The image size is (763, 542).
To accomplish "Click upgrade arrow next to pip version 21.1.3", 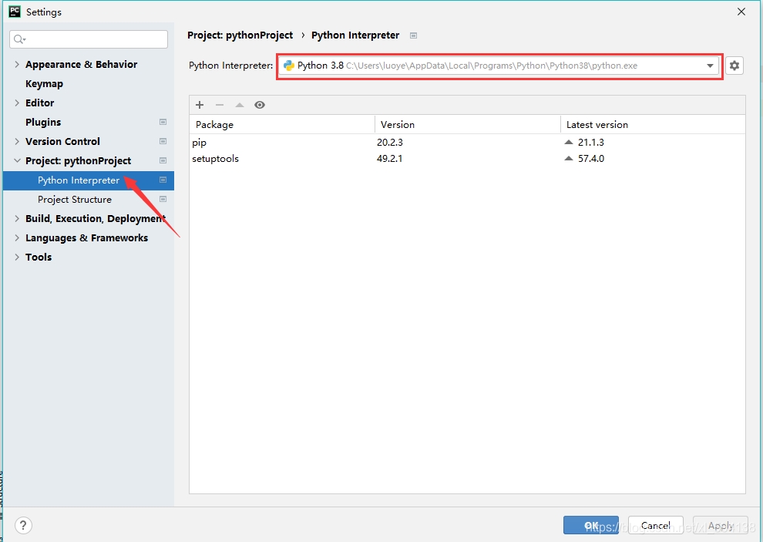I will (x=568, y=142).
